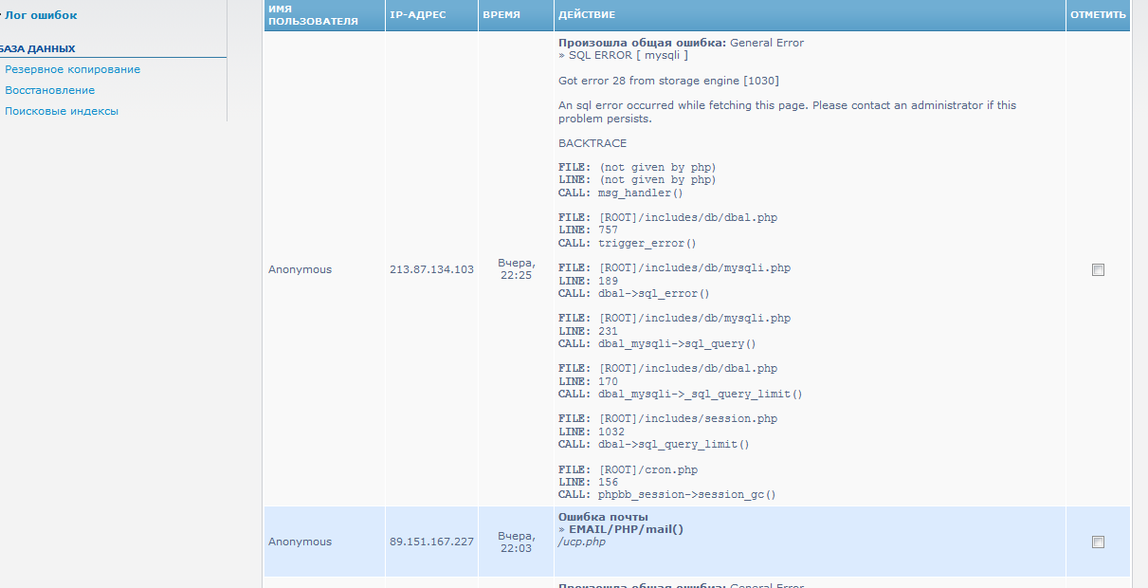Screen dimensions: 1148x588
Task: Click the Действие column header
Action: [587, 15]
